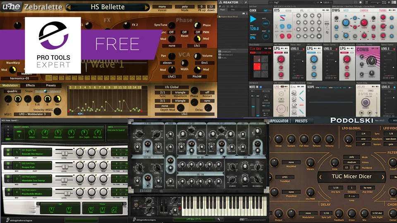The image size is (397, 223).
Task: Click the Zebralette Pan knob
Action: point(172,56)
